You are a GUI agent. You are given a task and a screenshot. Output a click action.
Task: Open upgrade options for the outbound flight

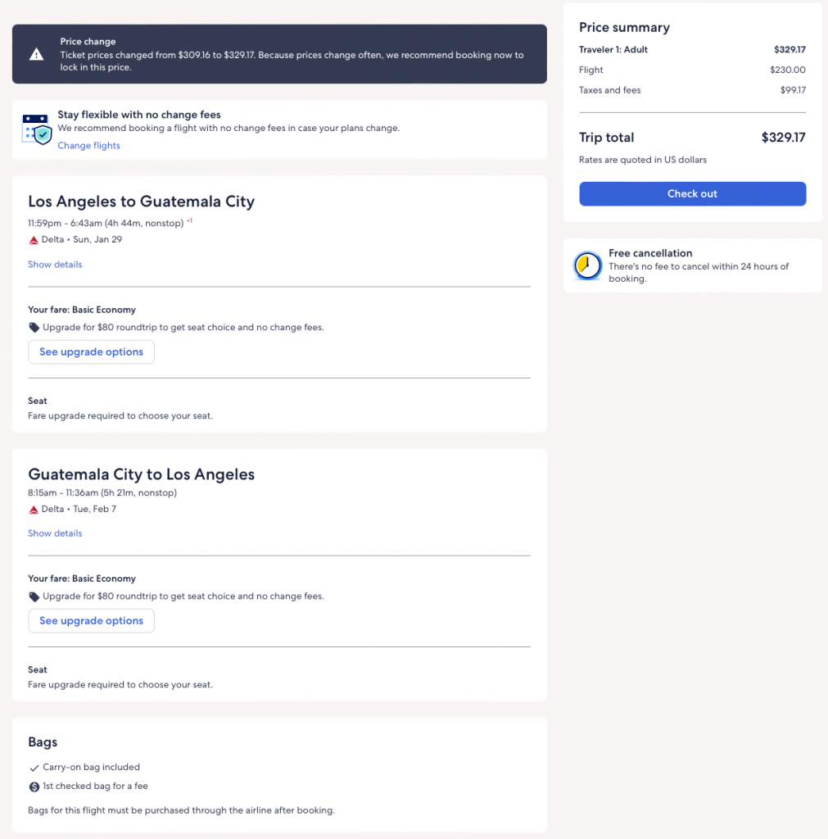click(91, 352)
